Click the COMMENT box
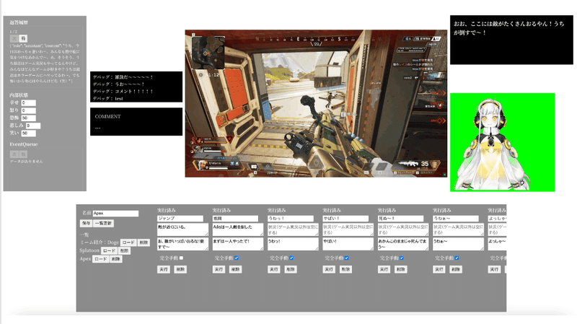Screen dimensions: 577x324 pyautogui.click(x=136, y=121)
